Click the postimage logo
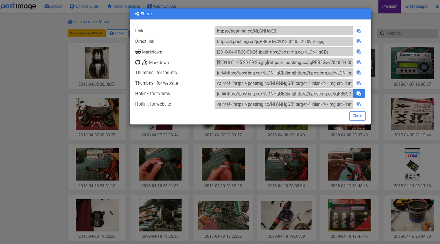The image size is (440, 244). pyautogui.click(x=19, y=7)
